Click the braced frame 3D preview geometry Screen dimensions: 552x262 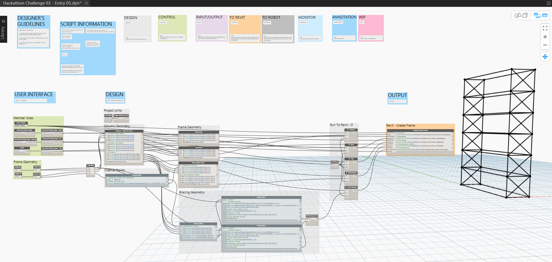(x=498, y=133)
